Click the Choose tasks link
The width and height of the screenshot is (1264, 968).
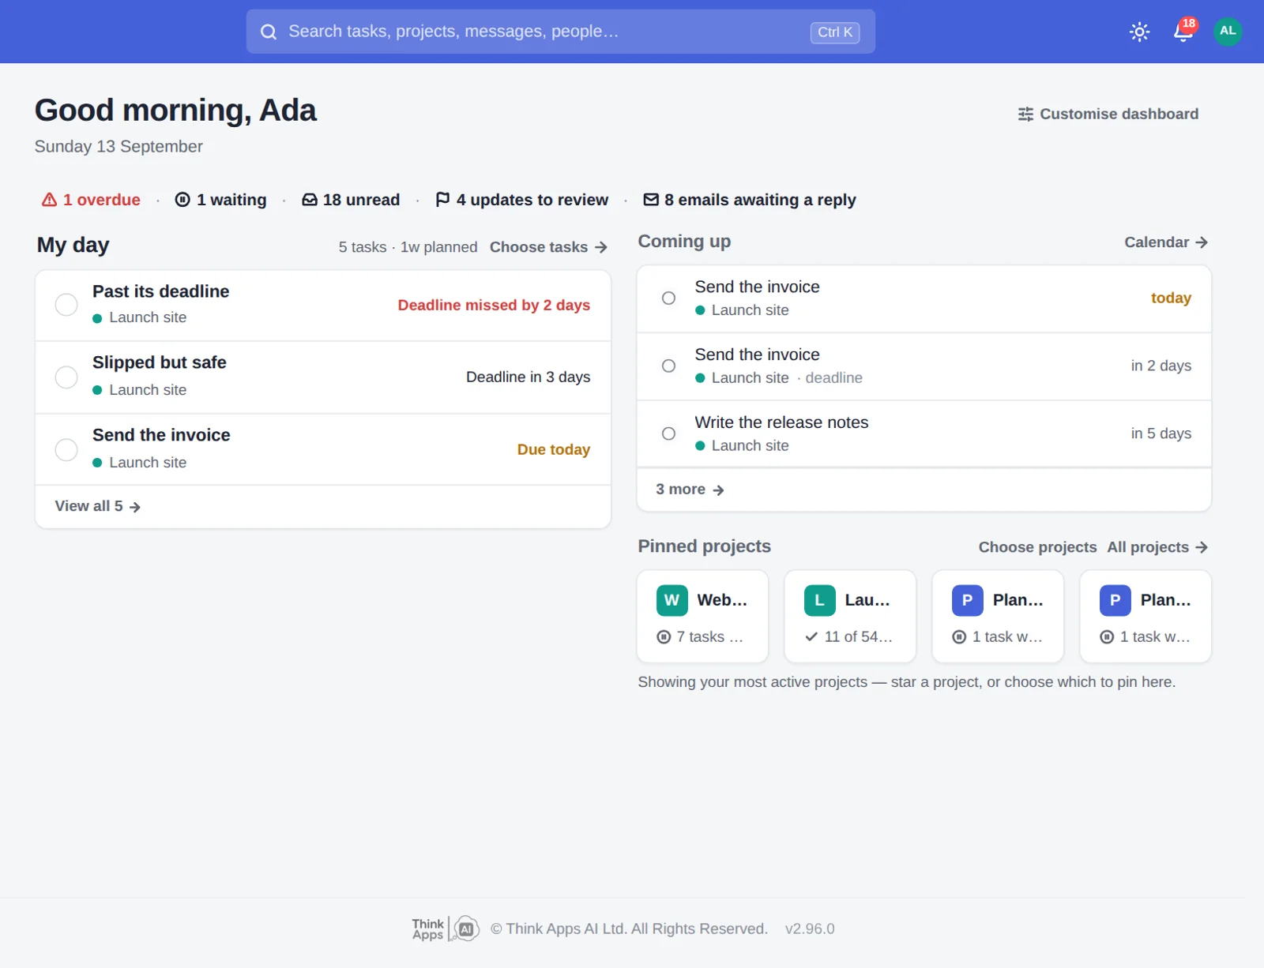[x=548, y=247]
